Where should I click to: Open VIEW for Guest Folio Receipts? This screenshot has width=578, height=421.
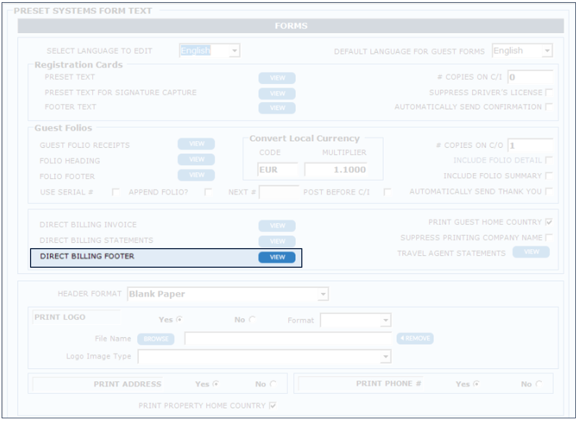[196, 144]
